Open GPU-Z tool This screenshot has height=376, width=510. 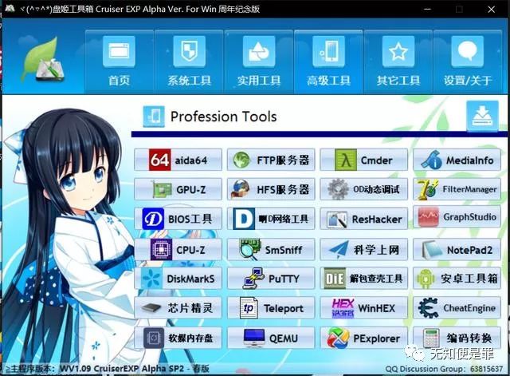click(178, 189)
